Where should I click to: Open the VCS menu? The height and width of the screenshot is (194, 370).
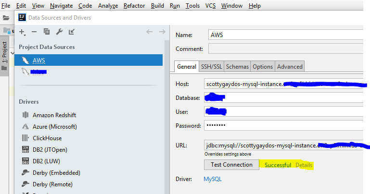[x=210, y=6]
